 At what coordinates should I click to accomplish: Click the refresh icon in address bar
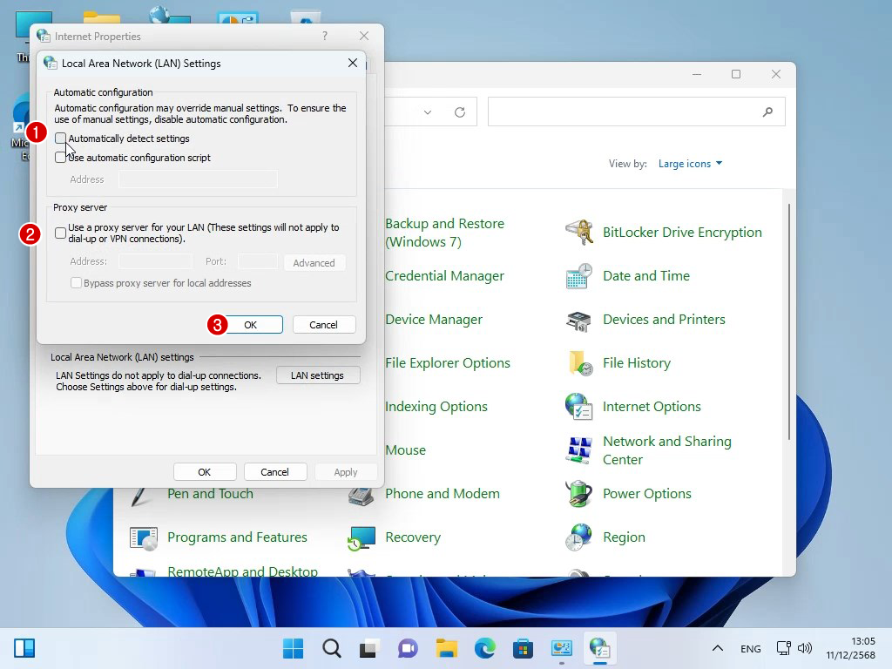pos(460,112)
